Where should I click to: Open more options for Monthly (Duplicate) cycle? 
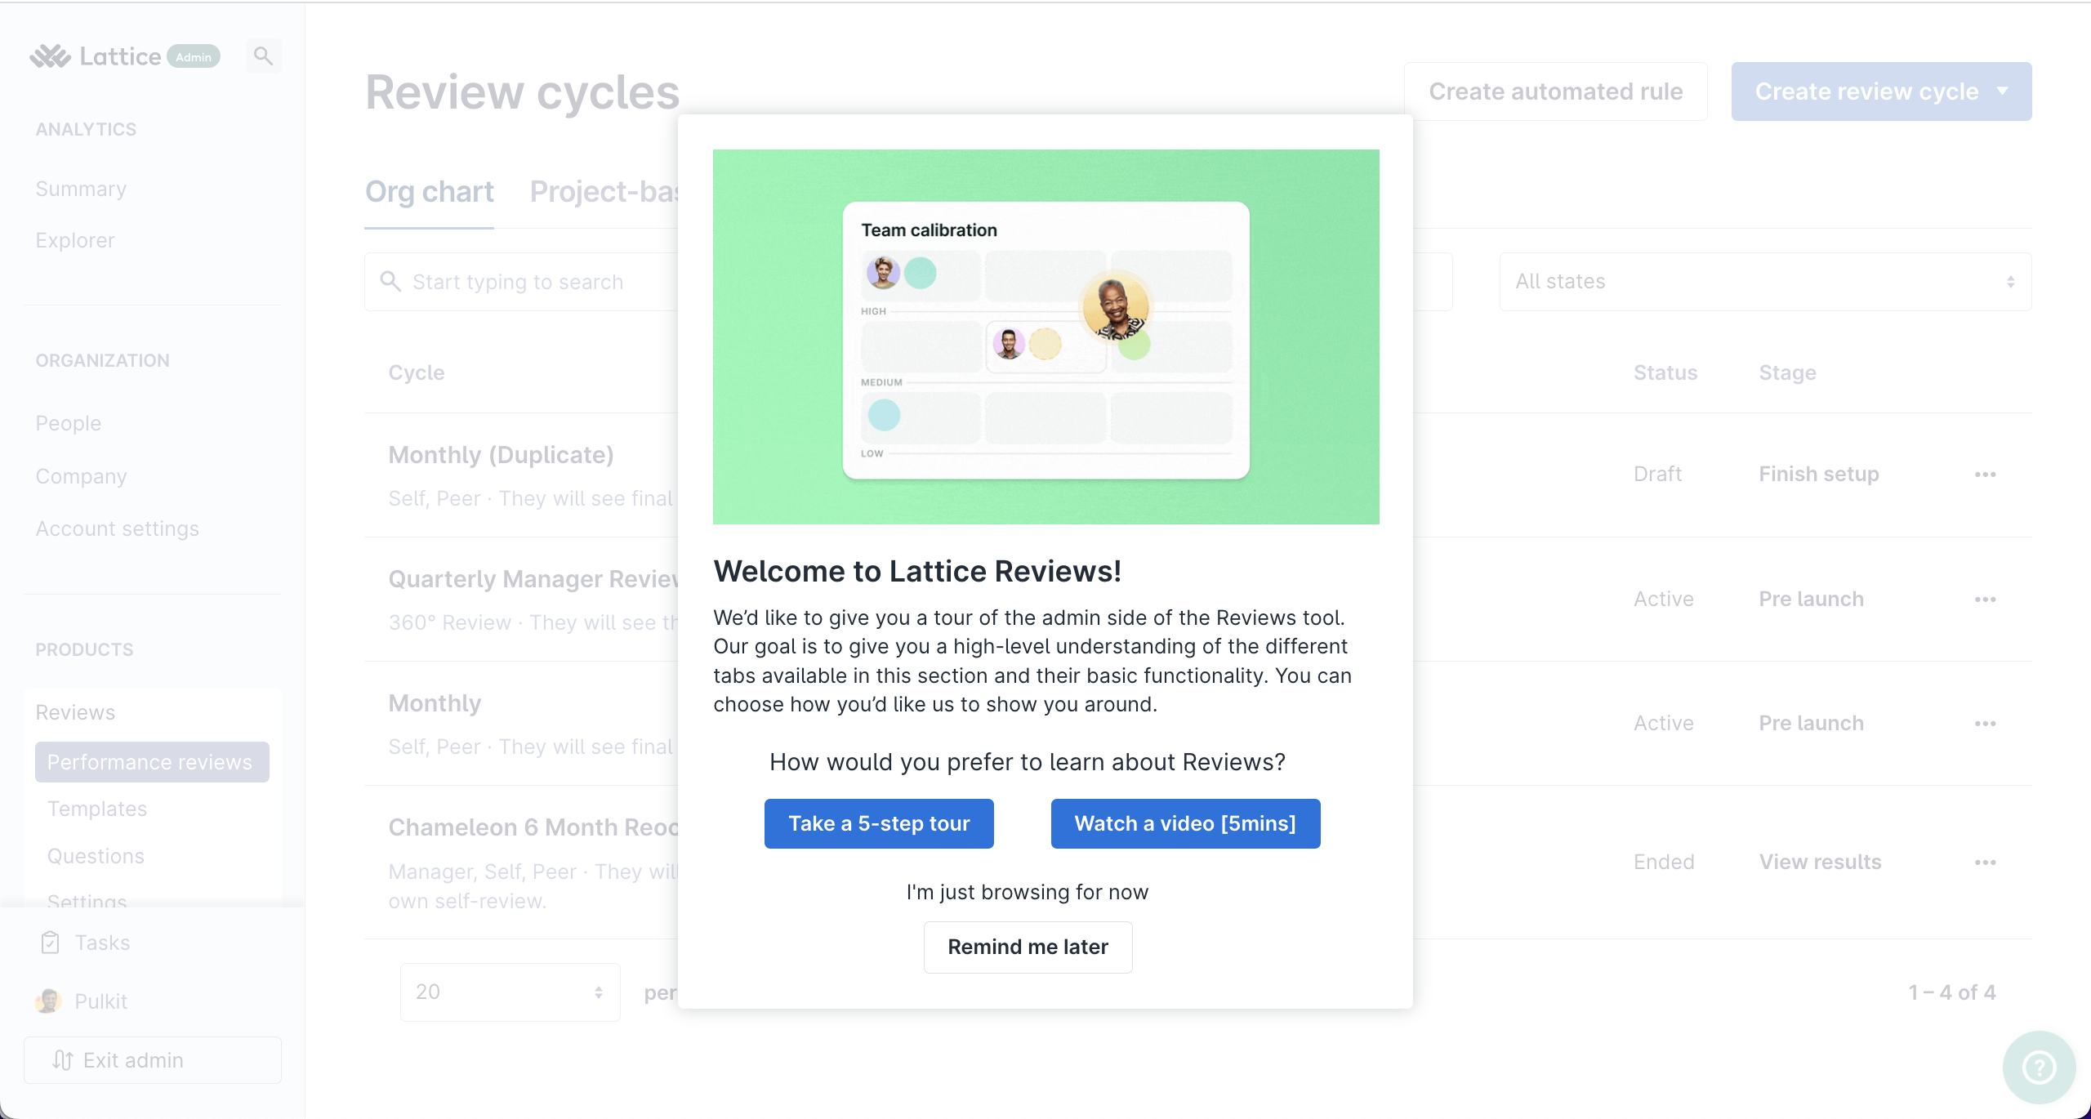pyautogui.click(x=1986, y=475)
